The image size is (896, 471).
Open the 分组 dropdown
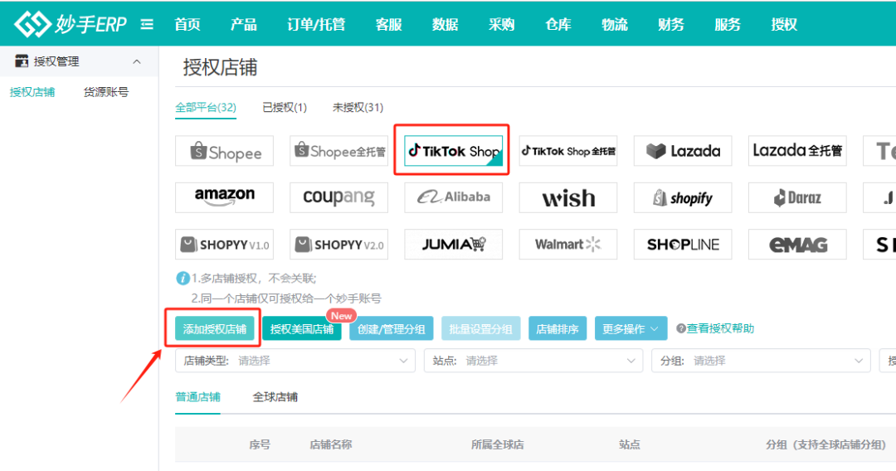(x=761, y=361)
